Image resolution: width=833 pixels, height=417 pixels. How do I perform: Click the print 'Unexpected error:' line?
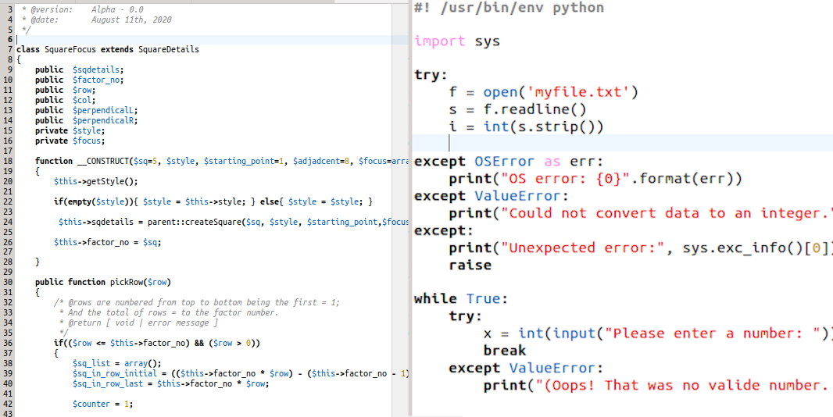pos(641,248)
